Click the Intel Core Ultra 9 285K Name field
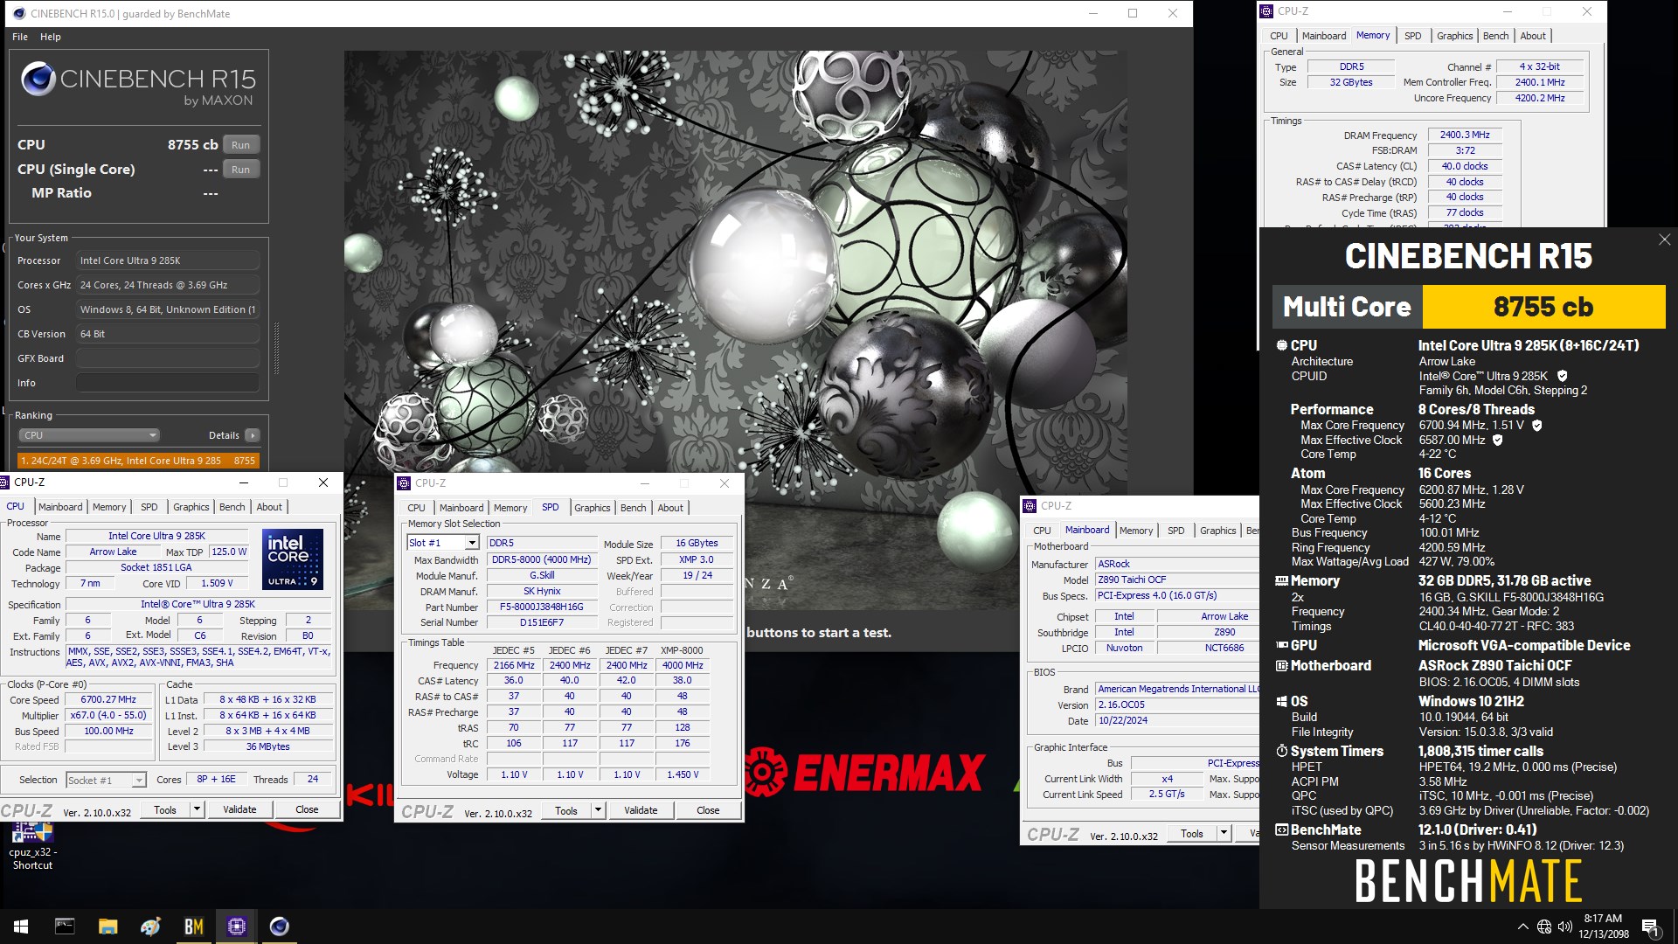Viewport: 1678px width, 944px height. pyautogui.click(x=156, y=536)
